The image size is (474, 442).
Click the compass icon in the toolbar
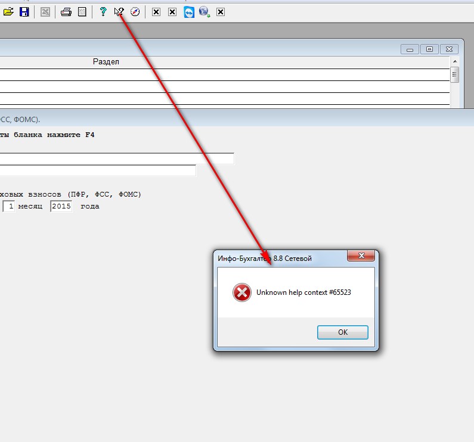135,12
